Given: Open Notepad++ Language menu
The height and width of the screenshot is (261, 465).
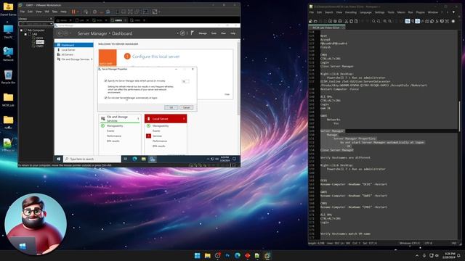Looking at the screenshot, I should [365, 12].
